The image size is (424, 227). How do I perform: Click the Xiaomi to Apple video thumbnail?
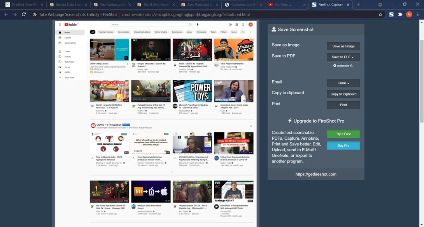click(x=151, y=192)
